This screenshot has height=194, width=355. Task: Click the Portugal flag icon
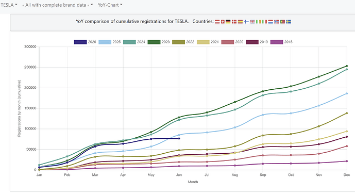(x=282, y=22)
